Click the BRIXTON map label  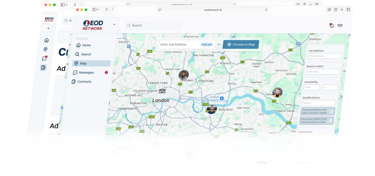point(162,125)
